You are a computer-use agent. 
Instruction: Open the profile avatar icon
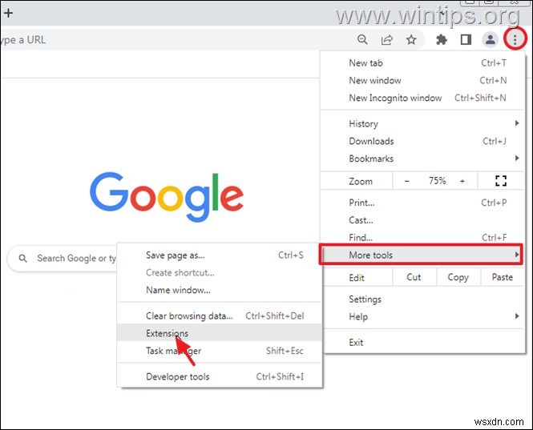[x=491, y=40]
